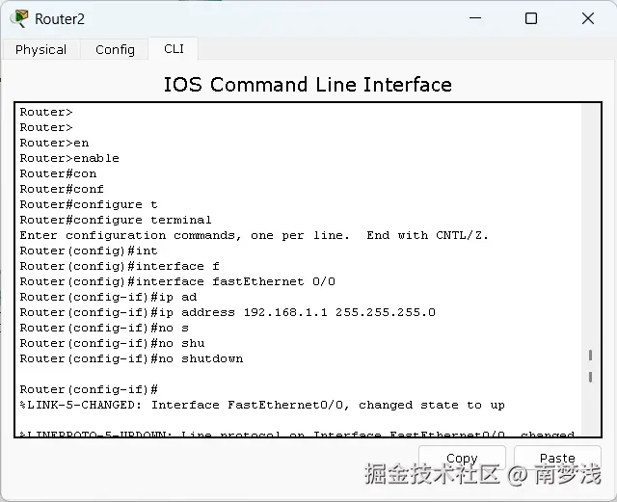Click the 'Router>enable' line
This screenshot has width=617, height=502.
[x=69, y=158]
